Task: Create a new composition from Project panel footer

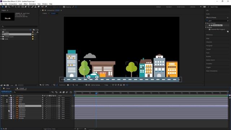Action: [x=8, y=85]
